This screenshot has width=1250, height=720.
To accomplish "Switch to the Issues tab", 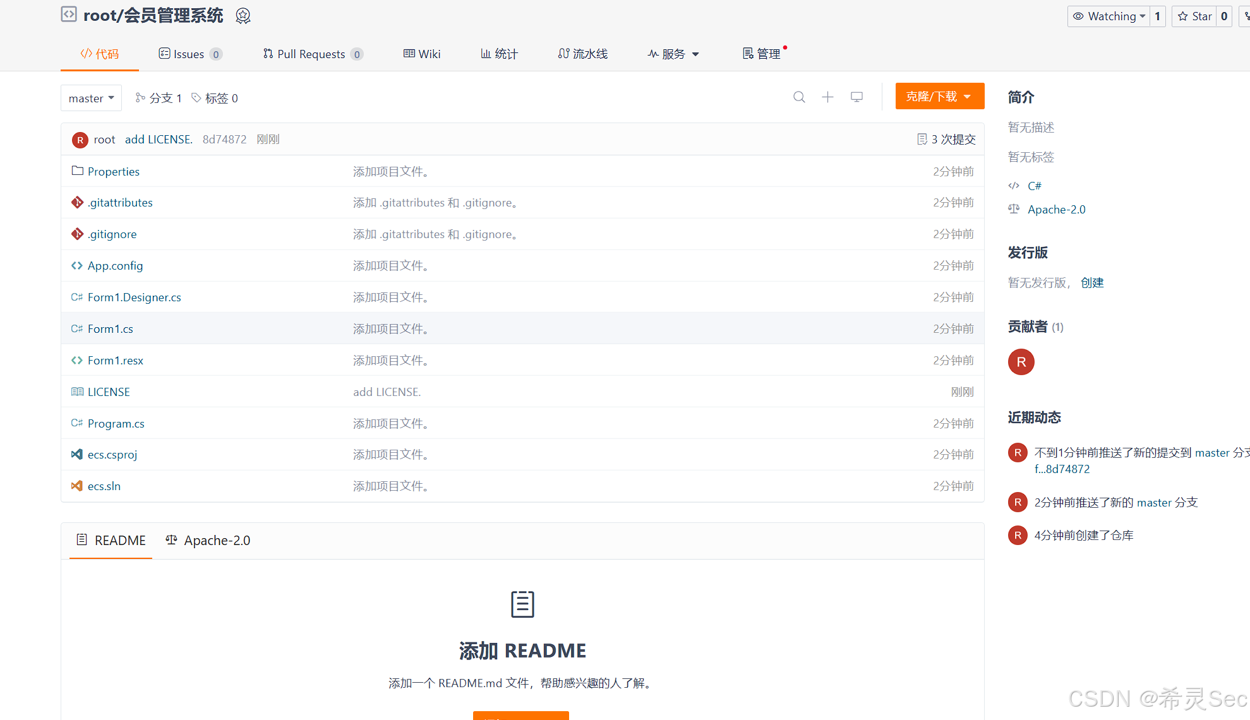I will [x=189, y=54].
